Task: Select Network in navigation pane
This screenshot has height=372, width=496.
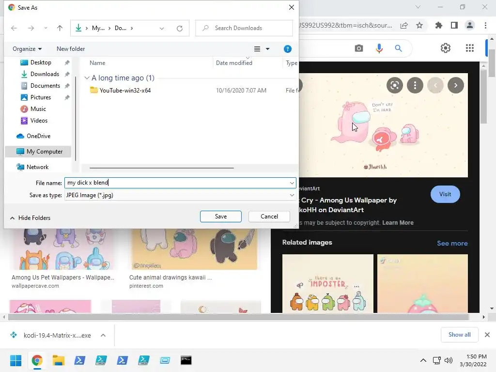Action: [37, 167]
